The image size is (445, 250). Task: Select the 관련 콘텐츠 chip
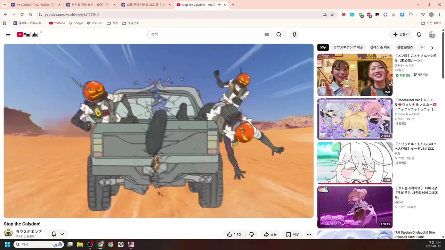pyautogui.click(x=405, y=47)
